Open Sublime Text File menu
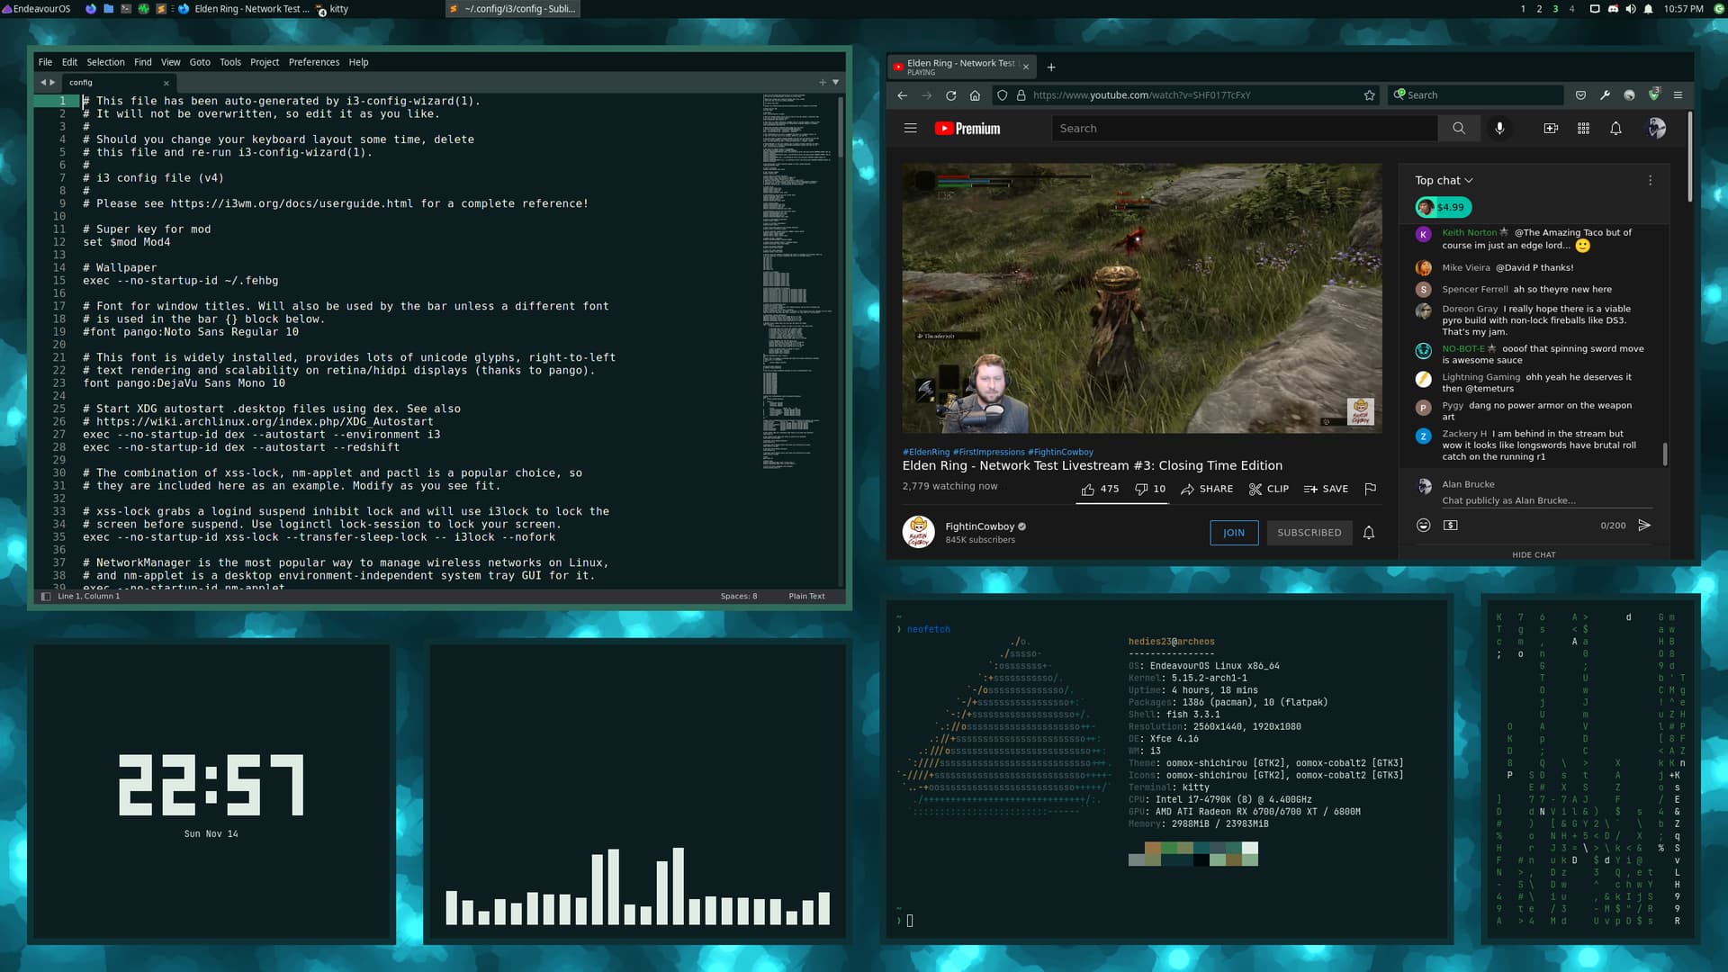Screen dimensions: 1728x972 45,62
